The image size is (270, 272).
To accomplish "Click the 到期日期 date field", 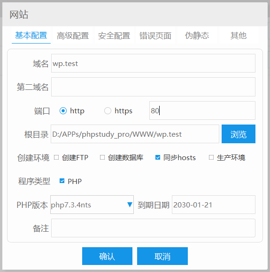I will 214,205.
